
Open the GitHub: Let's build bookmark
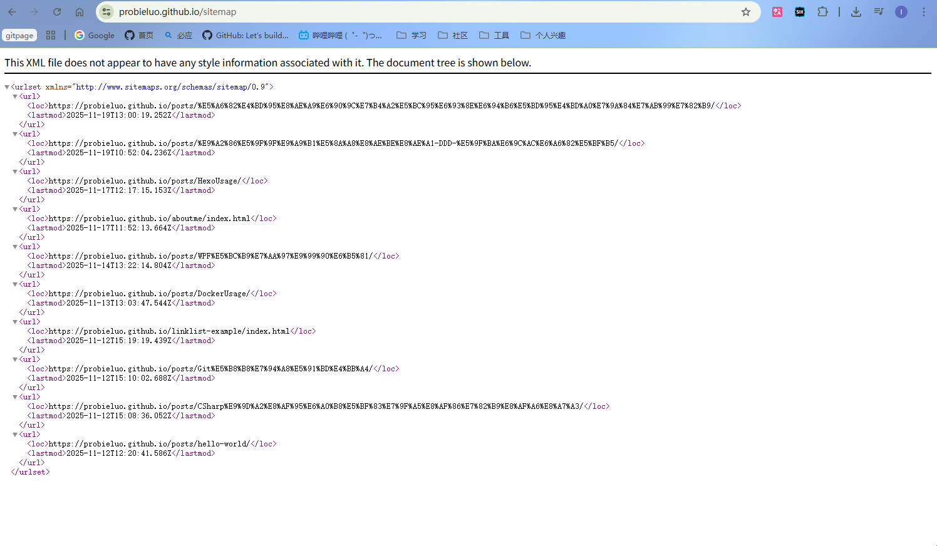246,36
